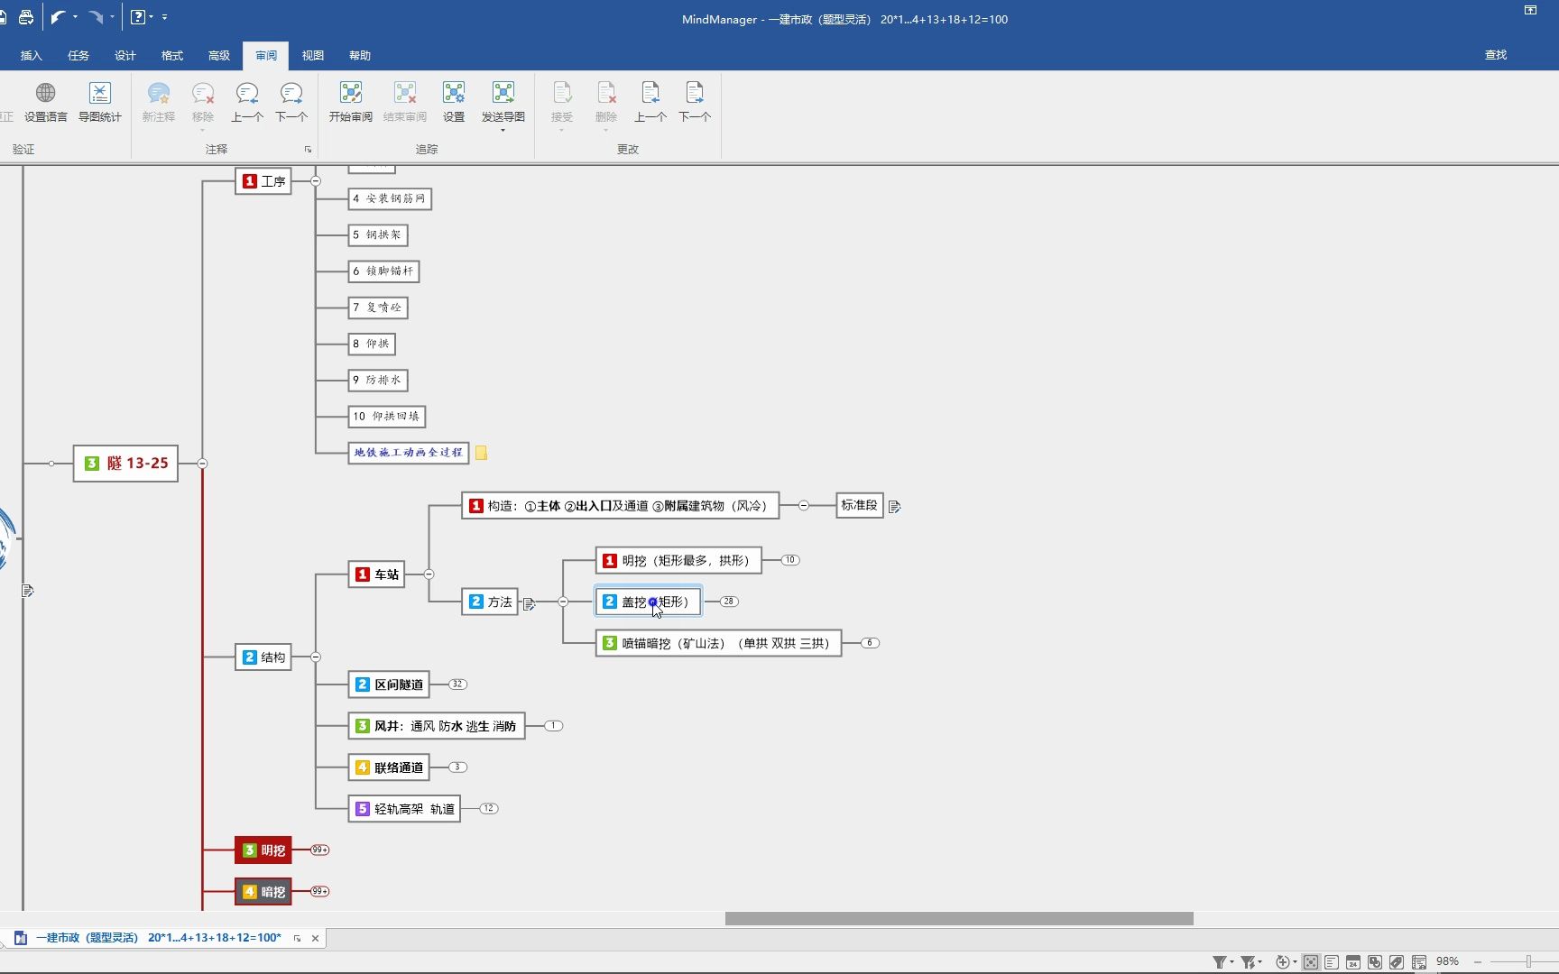Open the 插入 ribbon tab
Viewport: 1559px width, 974px height.
(32, 56)
